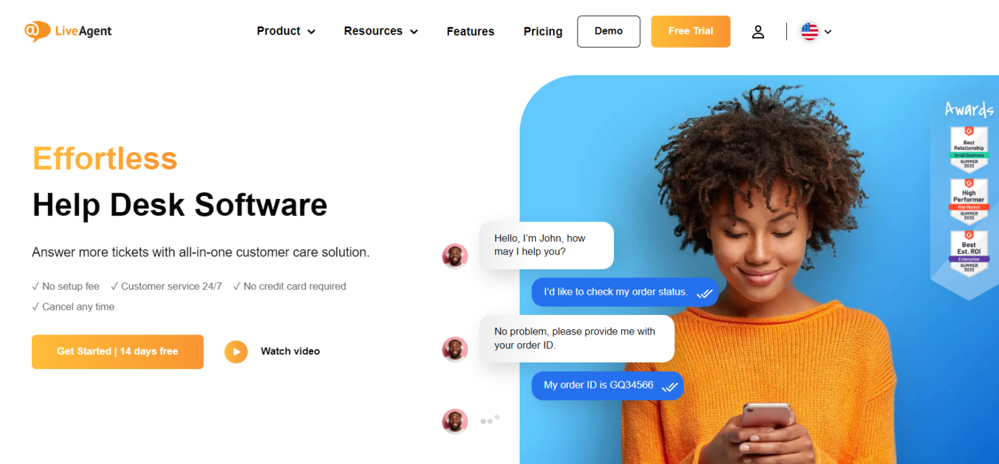
Task: Go to the Pricing page
Action: (543, 31)
